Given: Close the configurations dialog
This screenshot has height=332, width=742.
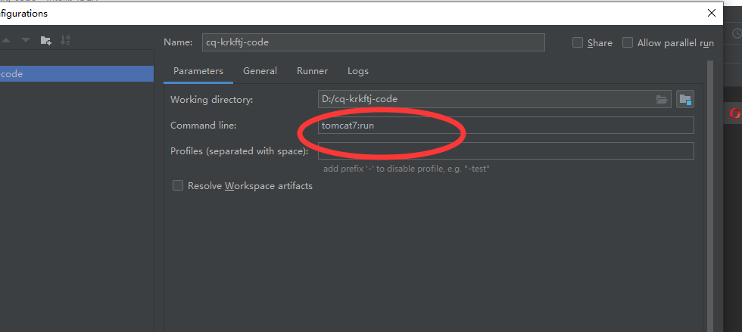Looking at the screenshot, I should [711, 13].
